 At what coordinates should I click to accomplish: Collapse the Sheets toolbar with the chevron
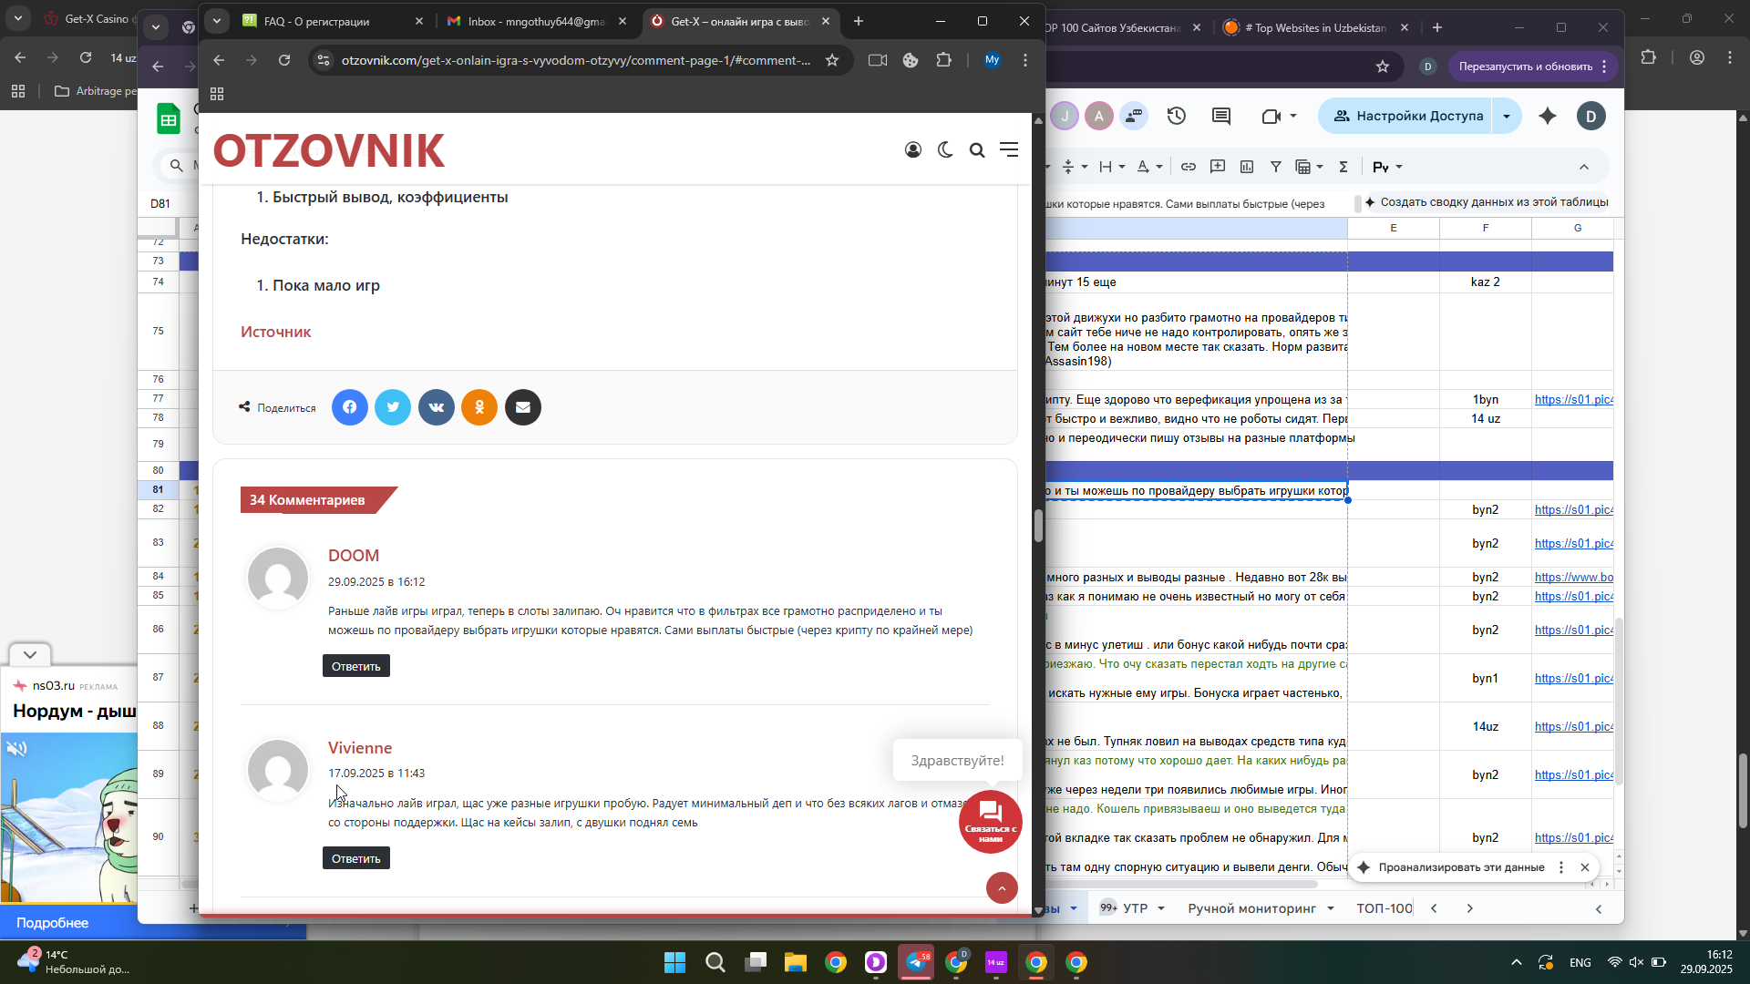point(1584,167)
